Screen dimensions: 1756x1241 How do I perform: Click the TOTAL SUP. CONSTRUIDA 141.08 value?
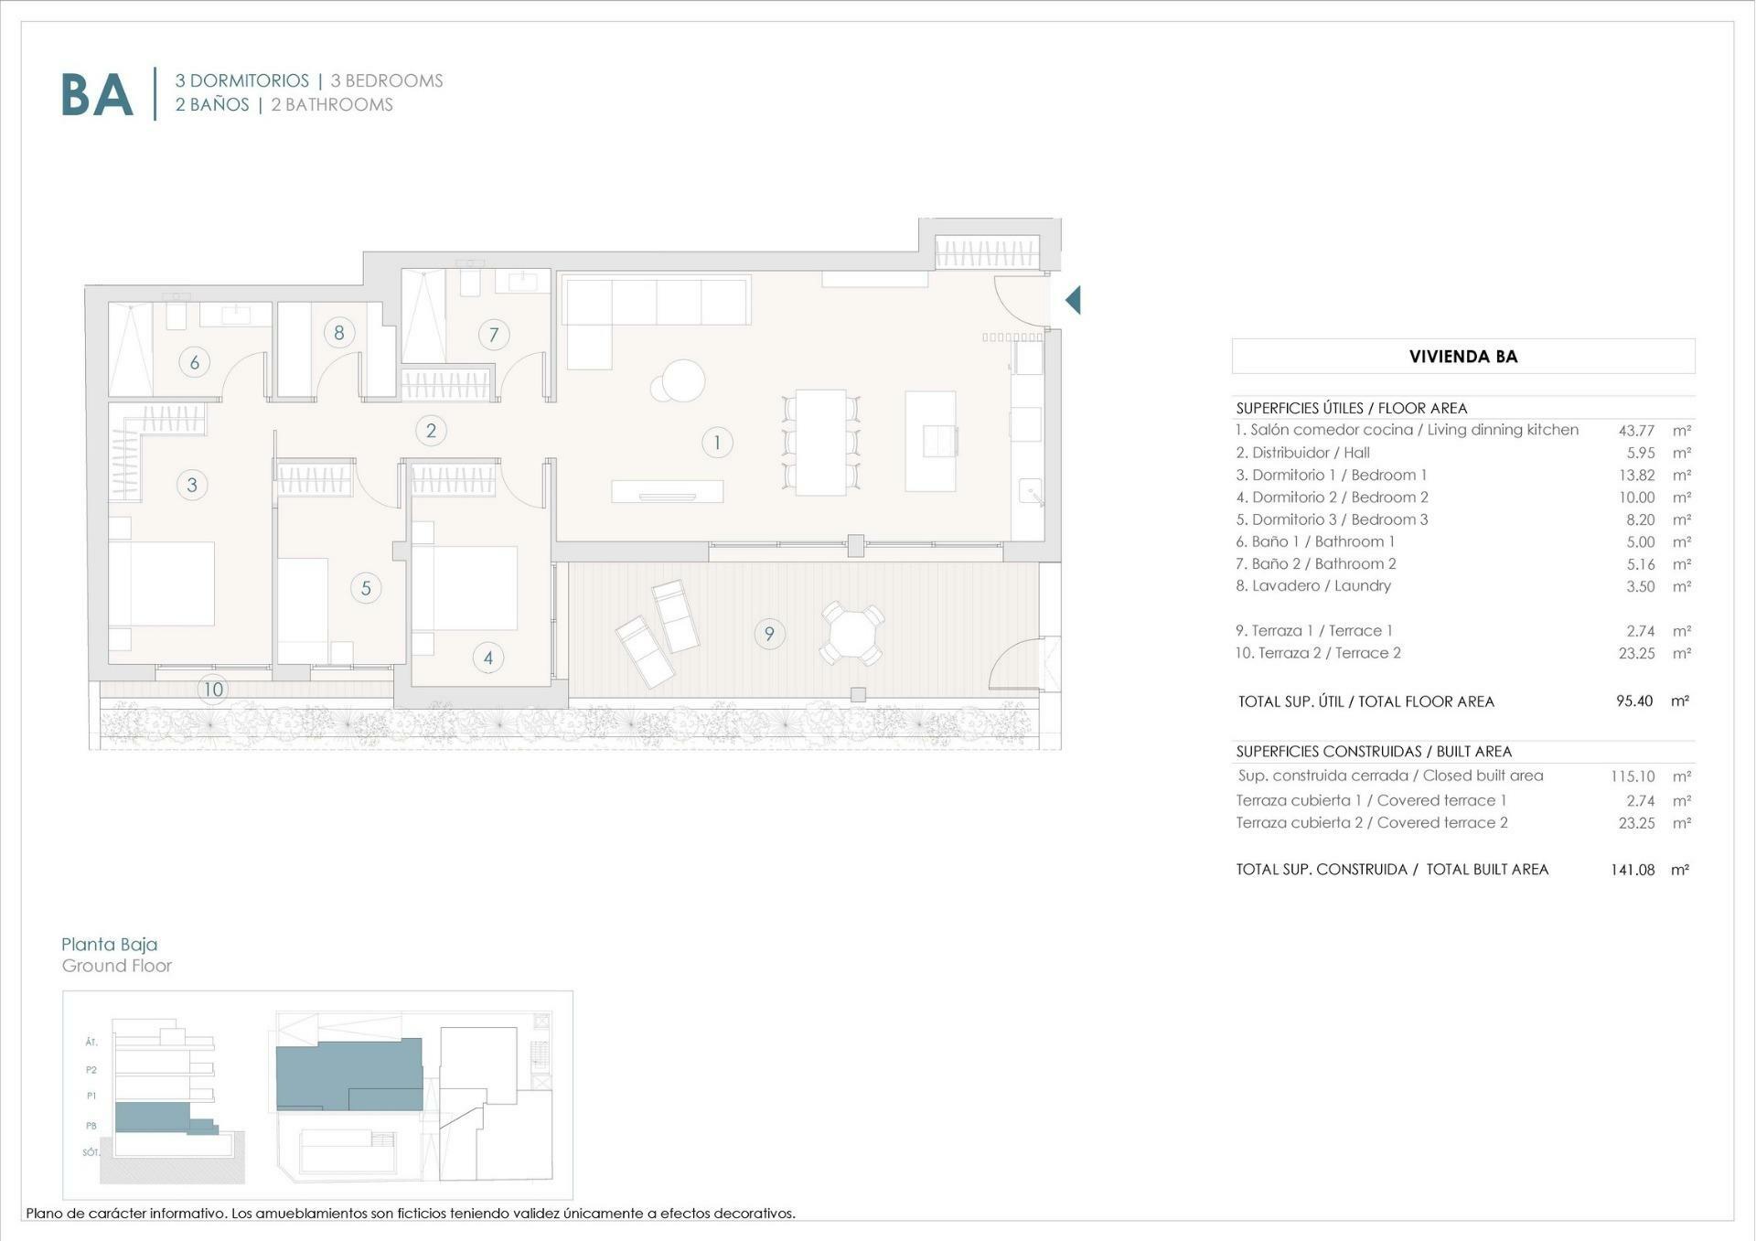pyautogui.click(x=1633, y=870)
